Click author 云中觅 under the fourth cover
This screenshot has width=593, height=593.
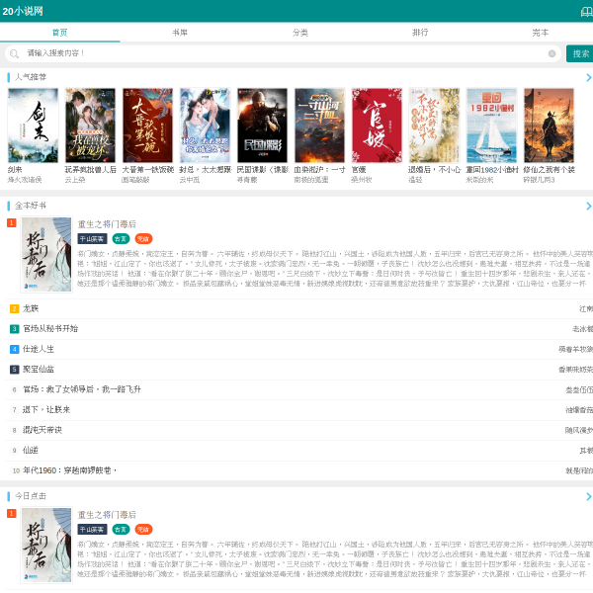190,180
